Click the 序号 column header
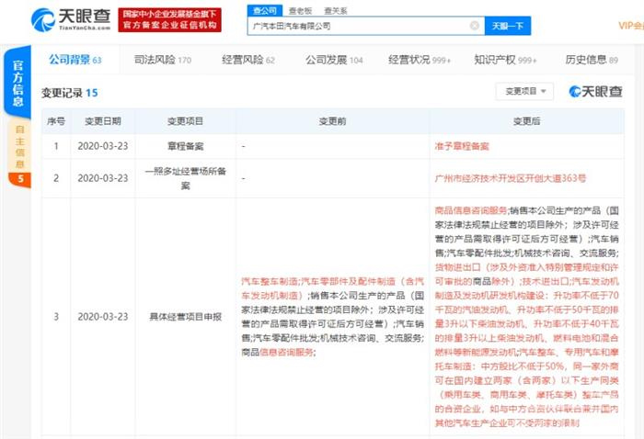 56,121
